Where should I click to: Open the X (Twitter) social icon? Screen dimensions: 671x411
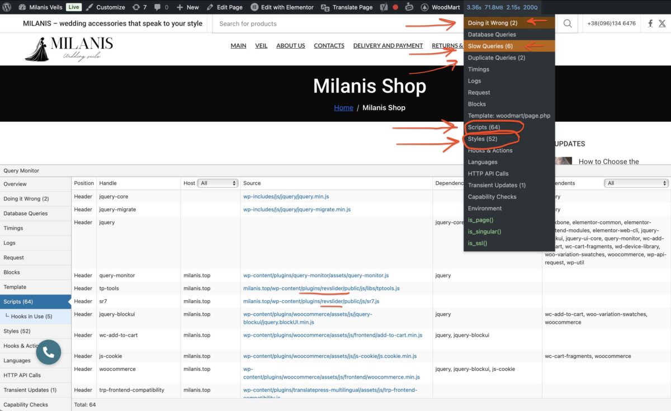point(663,23)
